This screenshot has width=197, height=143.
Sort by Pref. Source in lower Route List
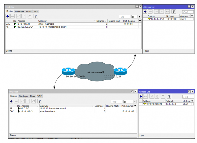click(x=127, y=106)
